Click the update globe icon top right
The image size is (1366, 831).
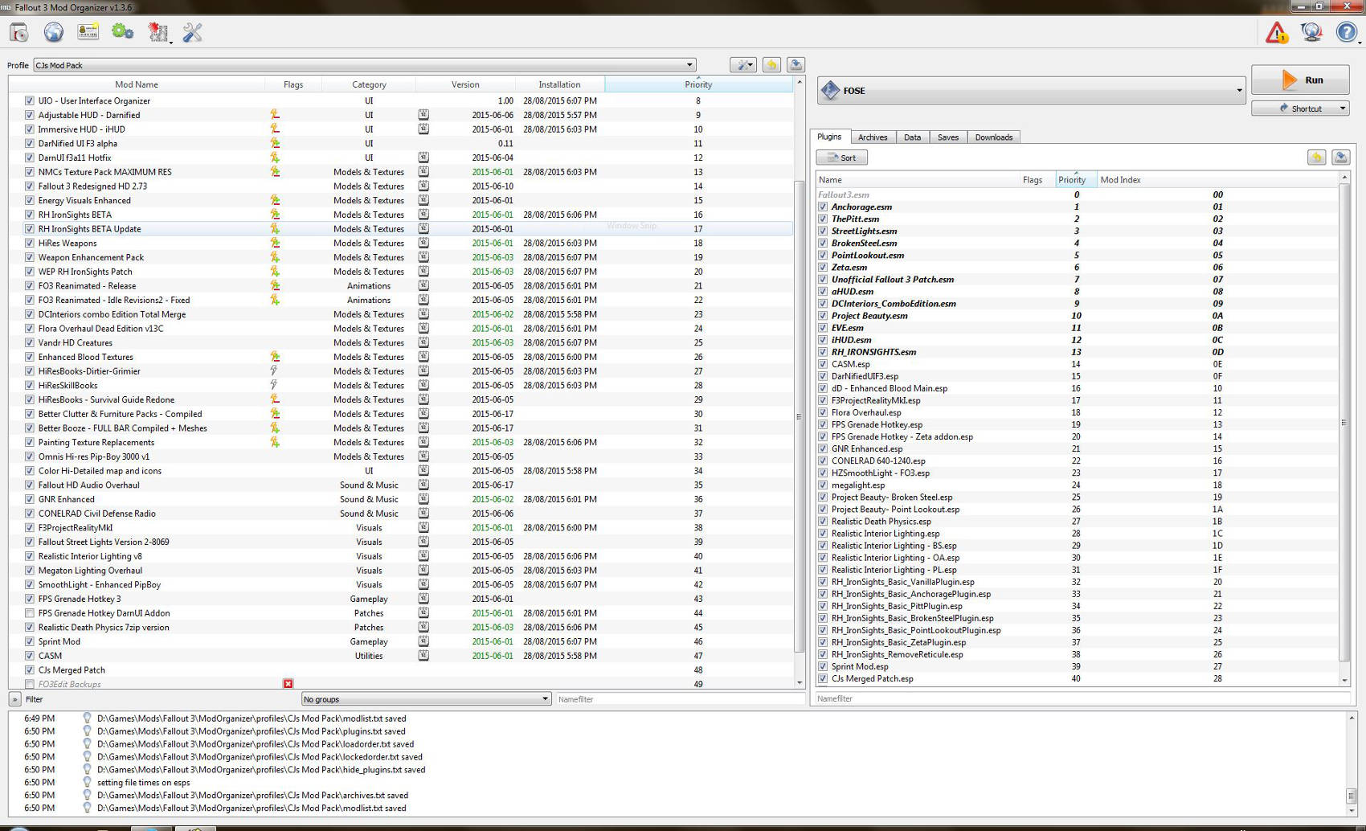[x=1311, y=32]
